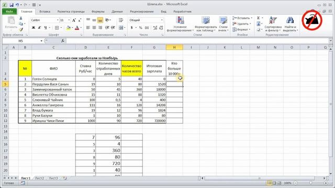The height and width of the screenshot is (188, 335).
Task: Toggle highlighted bottom align button
Action: [100, 20]
